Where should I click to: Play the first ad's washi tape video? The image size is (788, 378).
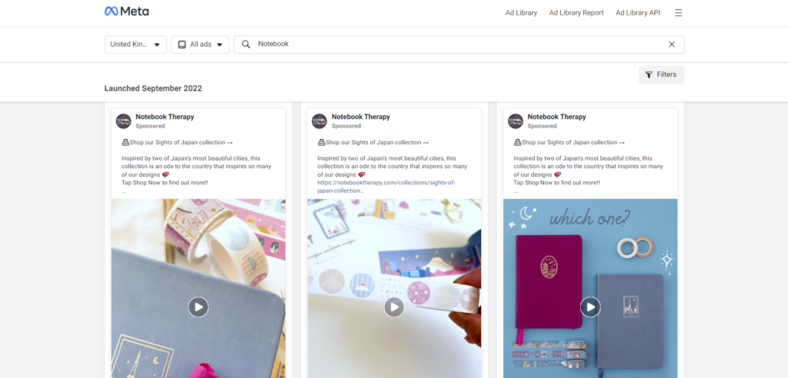click(198, 307)
